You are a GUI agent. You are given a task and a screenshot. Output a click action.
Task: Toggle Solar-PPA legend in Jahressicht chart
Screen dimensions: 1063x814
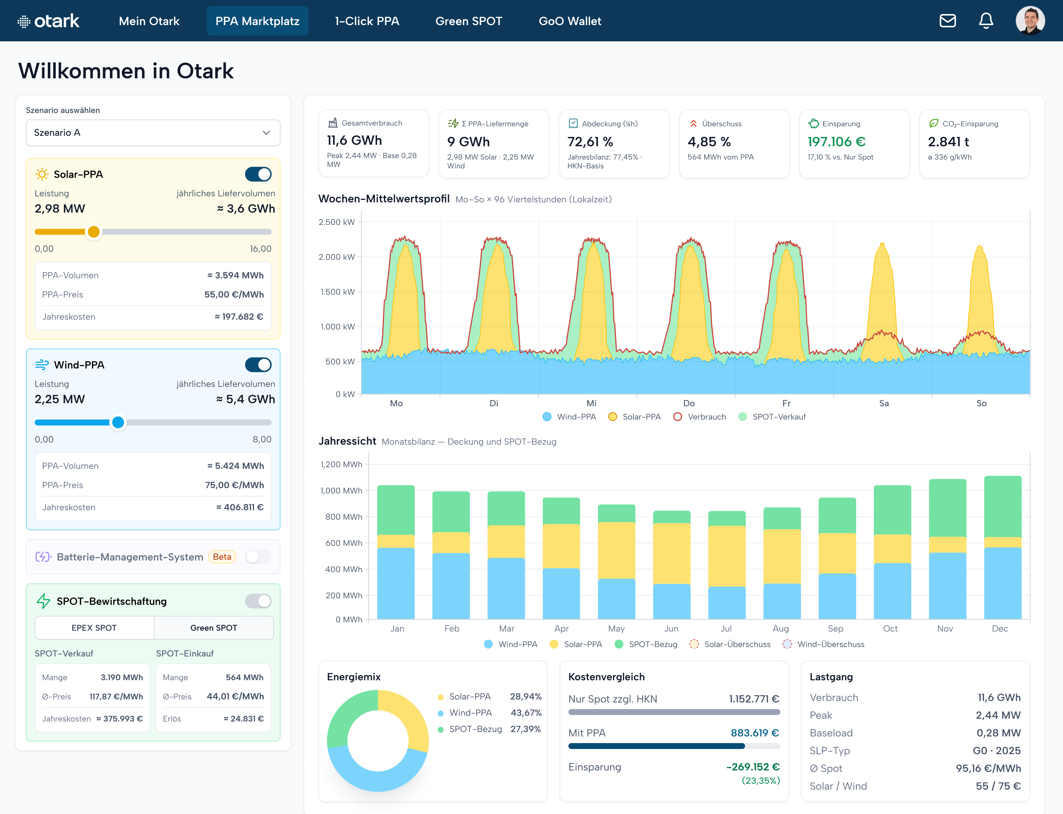click(576, 644)
